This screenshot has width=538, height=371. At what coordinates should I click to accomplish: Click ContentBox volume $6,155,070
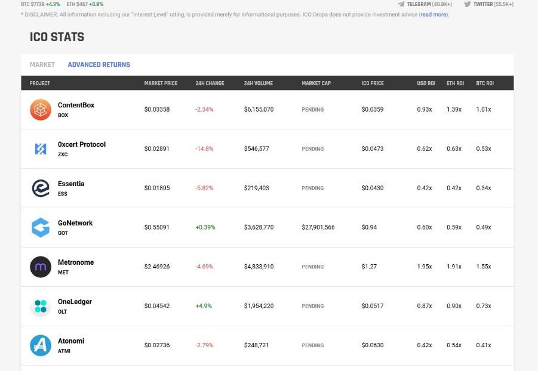click(x=259, y=109)
